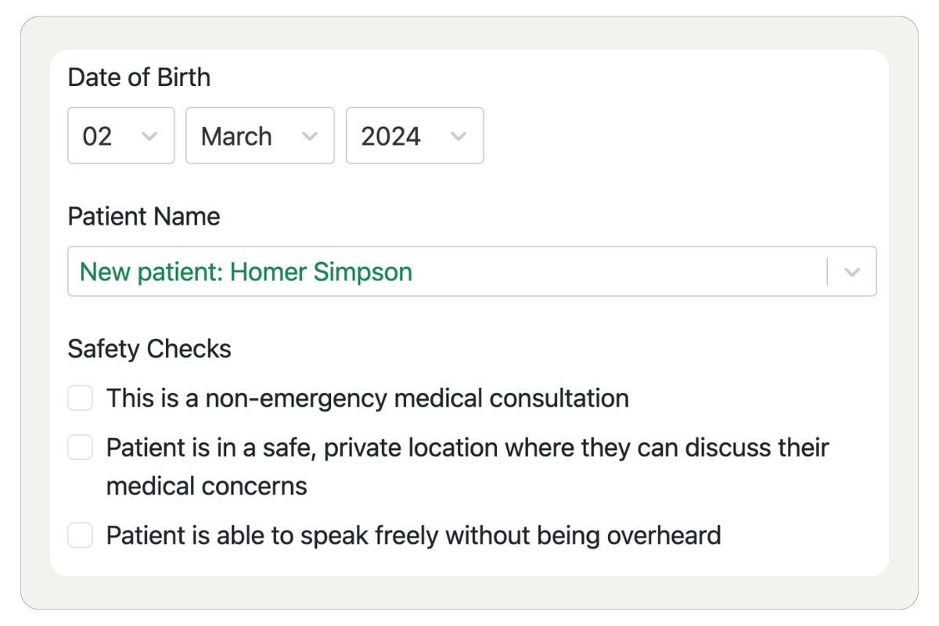Check the non-emergency medical consultation checkbox
The image size is (939, 626).
pyautogui.click(x=80, y=398)
